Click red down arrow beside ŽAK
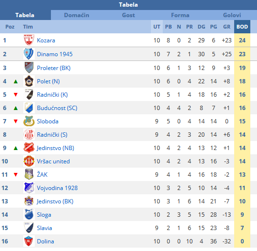 (x=16, y=174)
